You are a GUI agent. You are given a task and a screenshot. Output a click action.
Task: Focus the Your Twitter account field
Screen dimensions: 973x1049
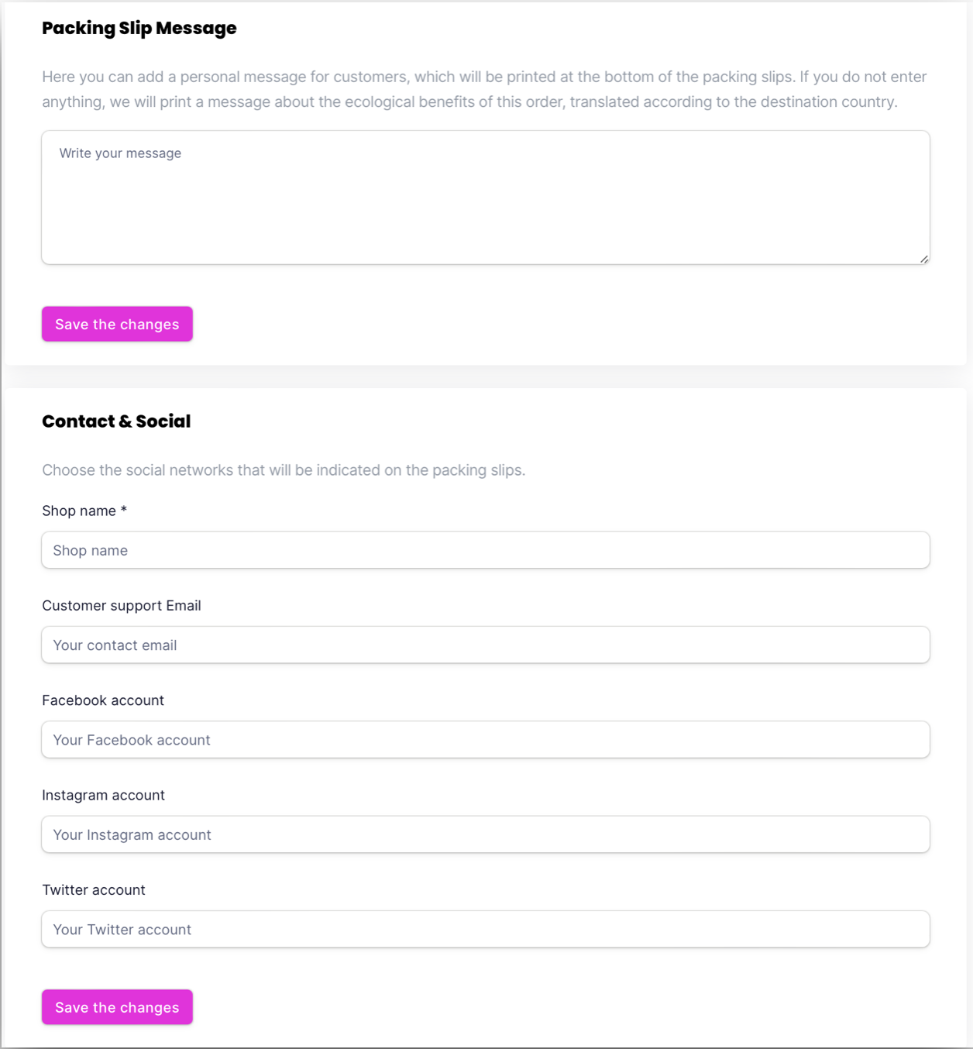point(485,929)
